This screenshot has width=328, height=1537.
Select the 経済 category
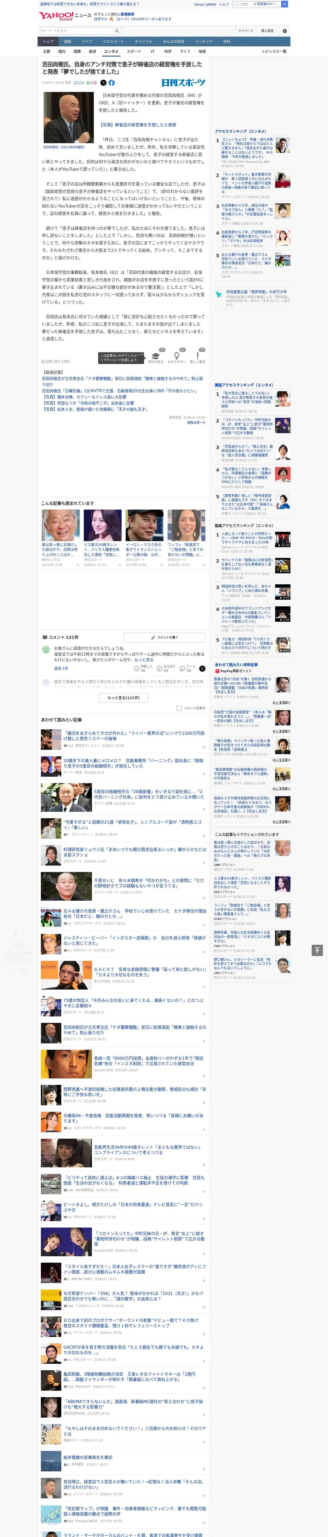pyautogui.click(x=92, y=51)
